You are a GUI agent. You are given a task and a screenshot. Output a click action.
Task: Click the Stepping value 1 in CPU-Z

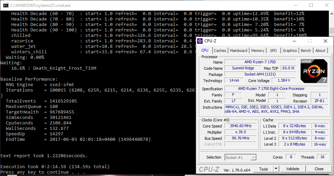click(320, 95)
